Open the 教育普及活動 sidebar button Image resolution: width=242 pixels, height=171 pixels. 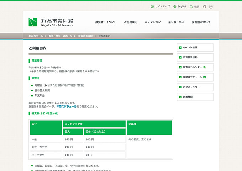point(195,57)
